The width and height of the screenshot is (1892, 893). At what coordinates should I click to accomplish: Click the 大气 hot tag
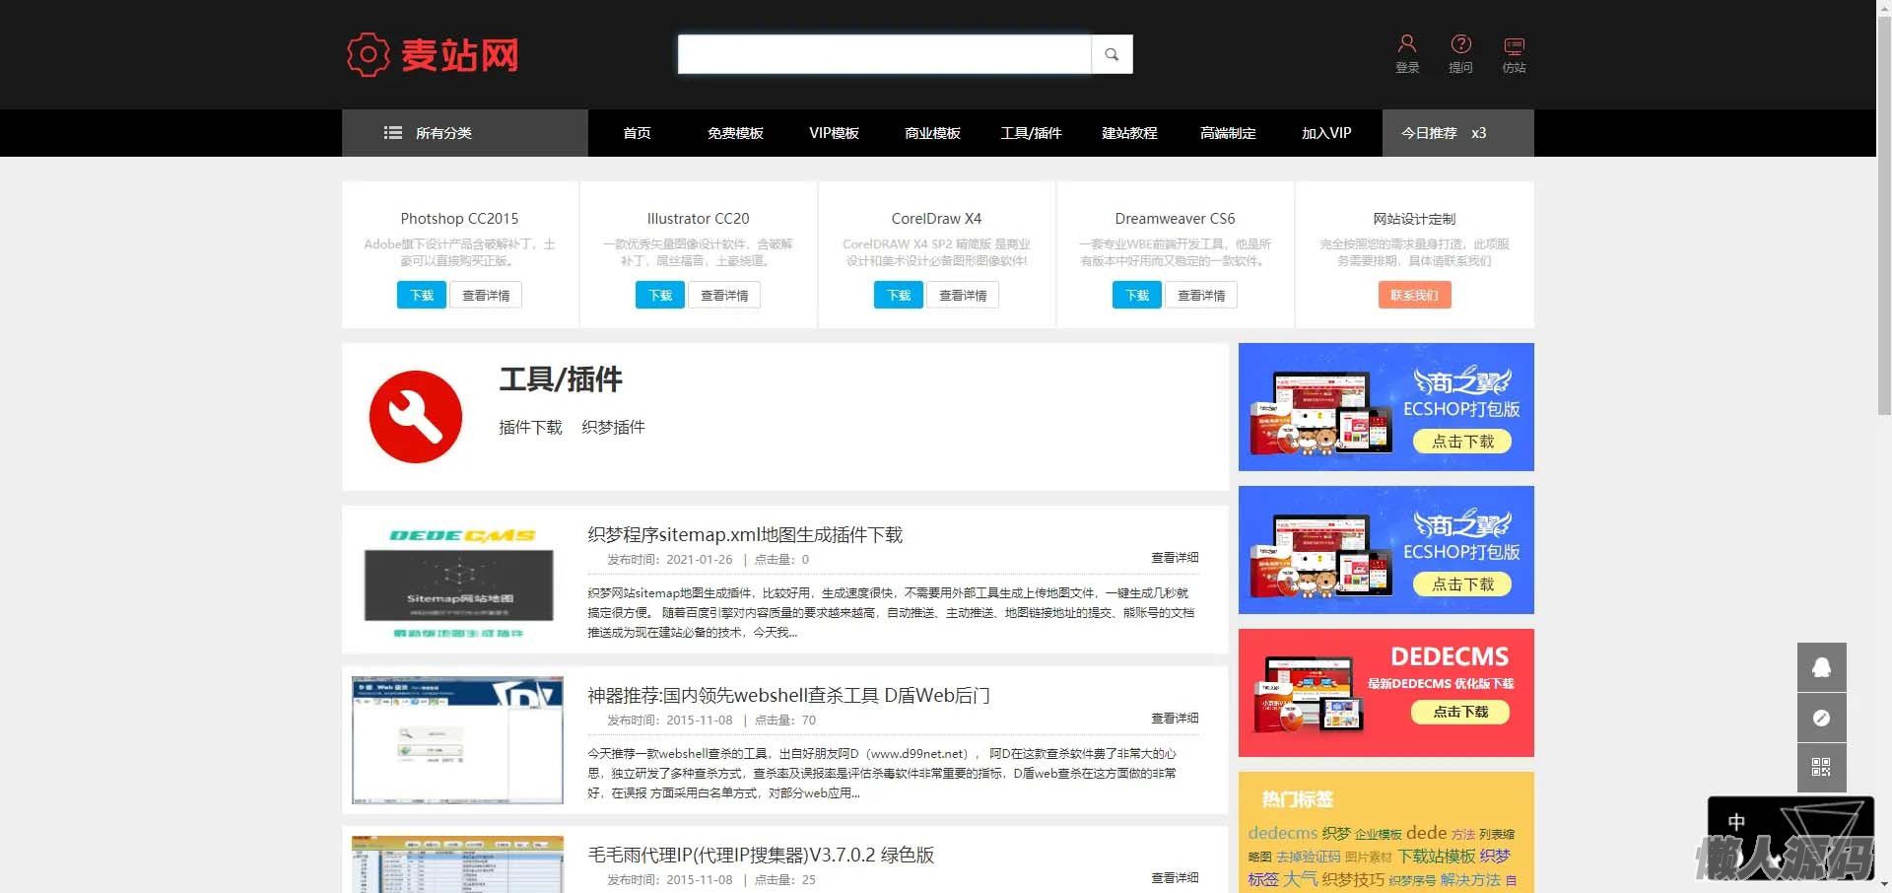[x=1300, y=878]
